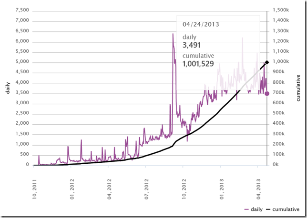Select the 10, 2012 x-axis label
The height and width of the screenshot is (218, 307).
[x=184, y=188]
